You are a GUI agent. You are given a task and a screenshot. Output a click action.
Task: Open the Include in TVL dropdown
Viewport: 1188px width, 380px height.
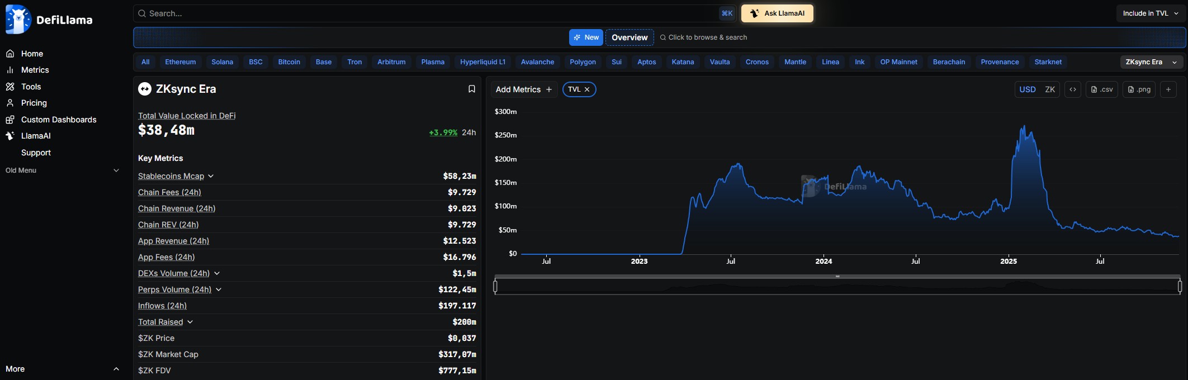pos(1151,13)
